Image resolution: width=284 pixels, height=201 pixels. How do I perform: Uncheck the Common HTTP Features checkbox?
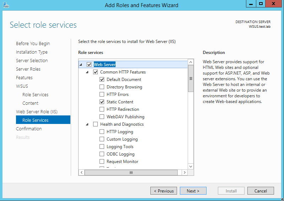point(96,72)
